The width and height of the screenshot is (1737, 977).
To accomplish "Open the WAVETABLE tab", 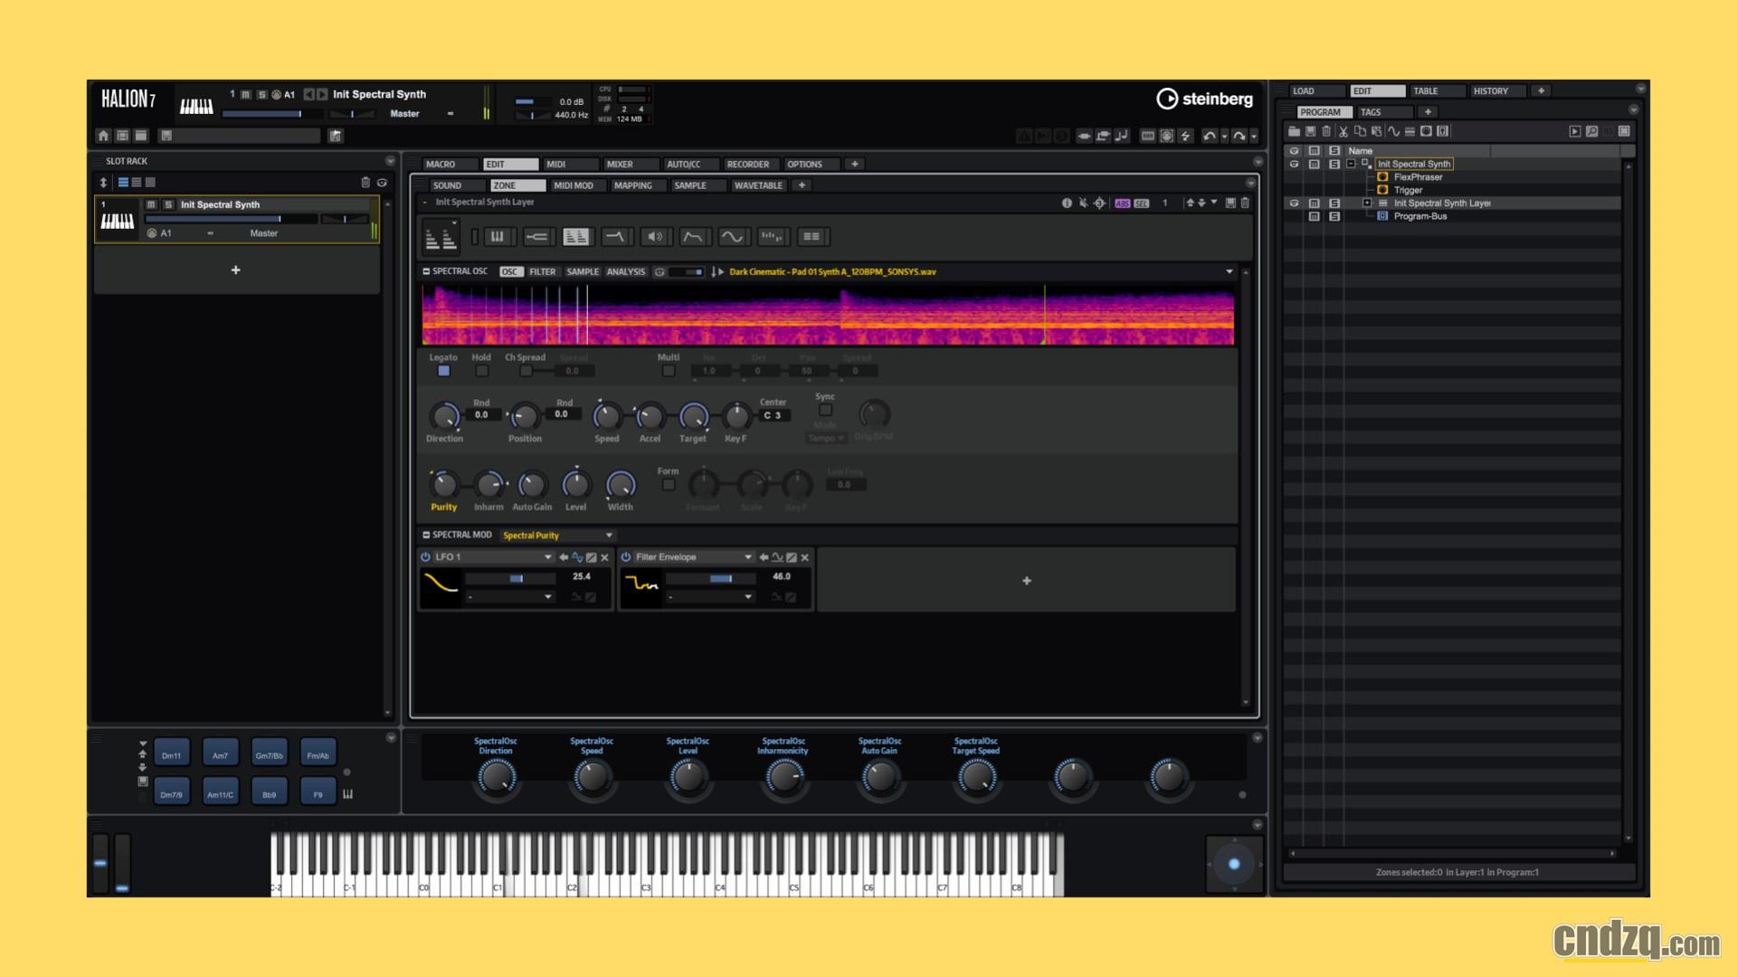I will (758, 185).
